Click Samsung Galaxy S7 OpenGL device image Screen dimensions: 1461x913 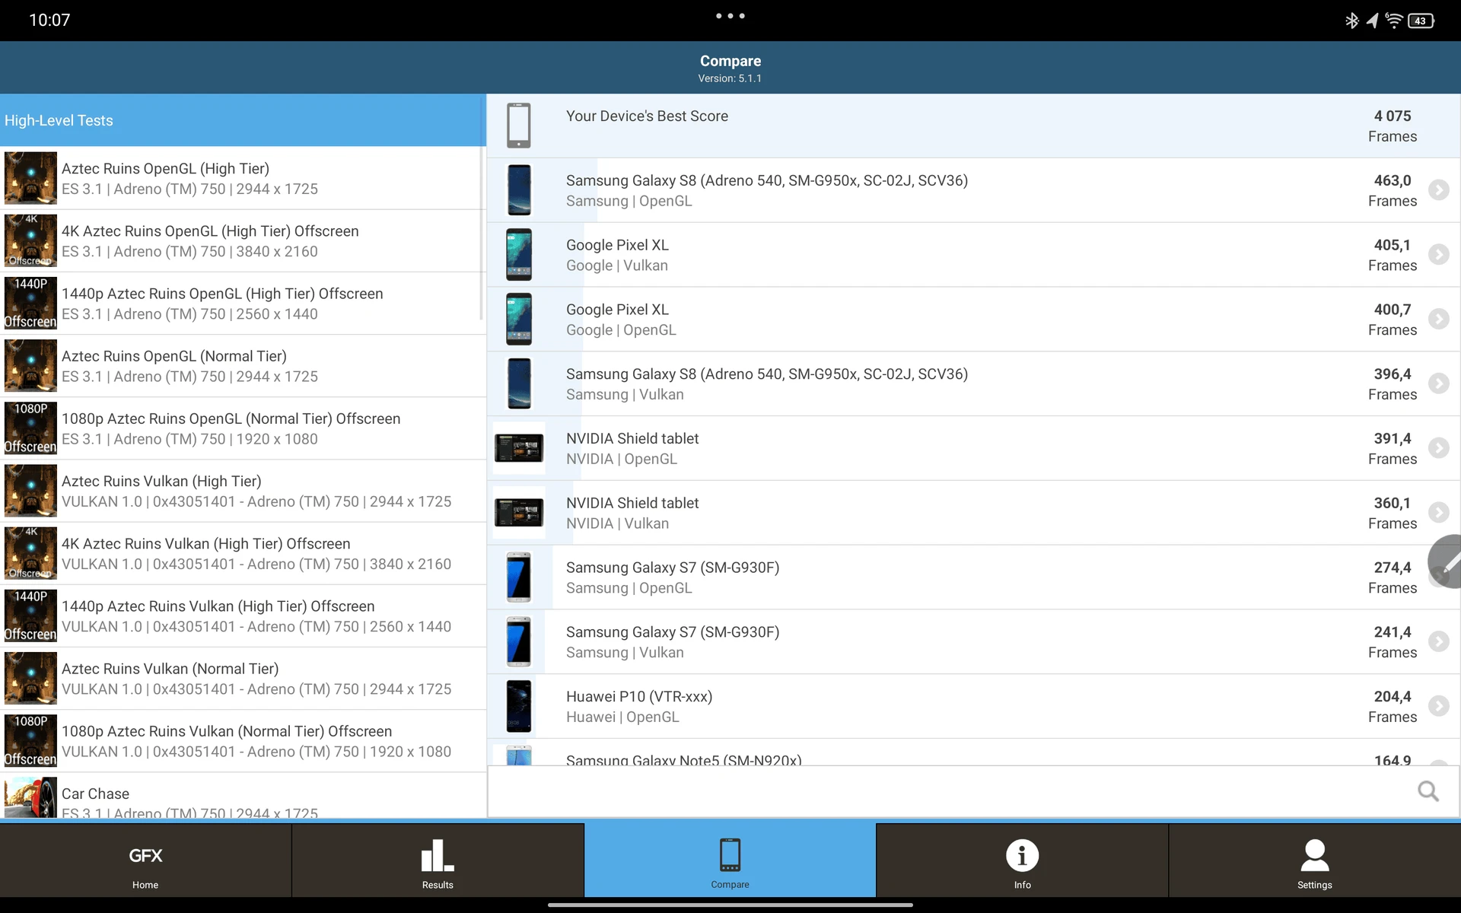click(519, 577)
